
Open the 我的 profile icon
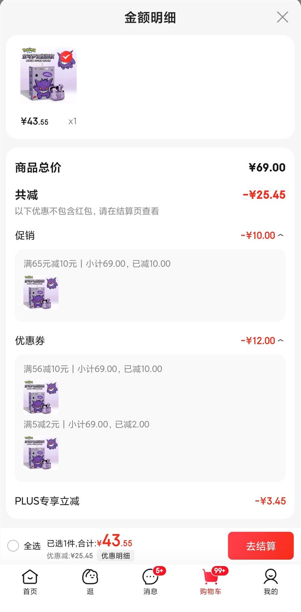pyautogui.click(x=271, y=577)
